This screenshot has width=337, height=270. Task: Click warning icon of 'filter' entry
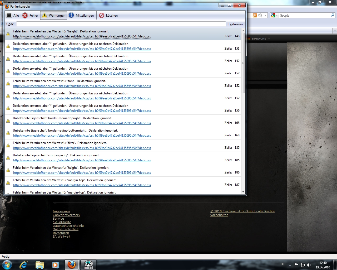click(x=8, y=145)
